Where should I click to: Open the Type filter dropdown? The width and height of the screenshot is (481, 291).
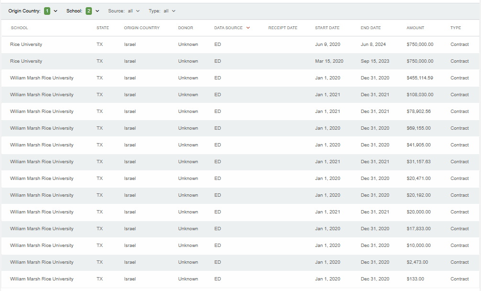pyautogui.click(x=162, y=11)
